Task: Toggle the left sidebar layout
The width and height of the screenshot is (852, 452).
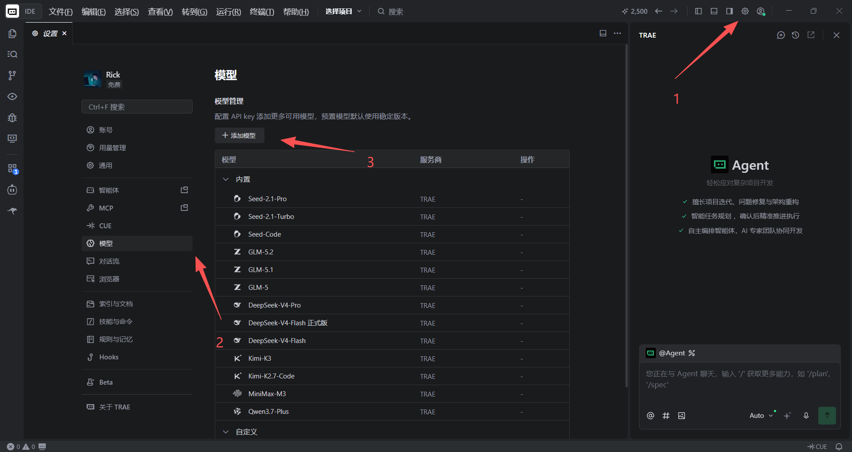Action: (x=698, y=11)
